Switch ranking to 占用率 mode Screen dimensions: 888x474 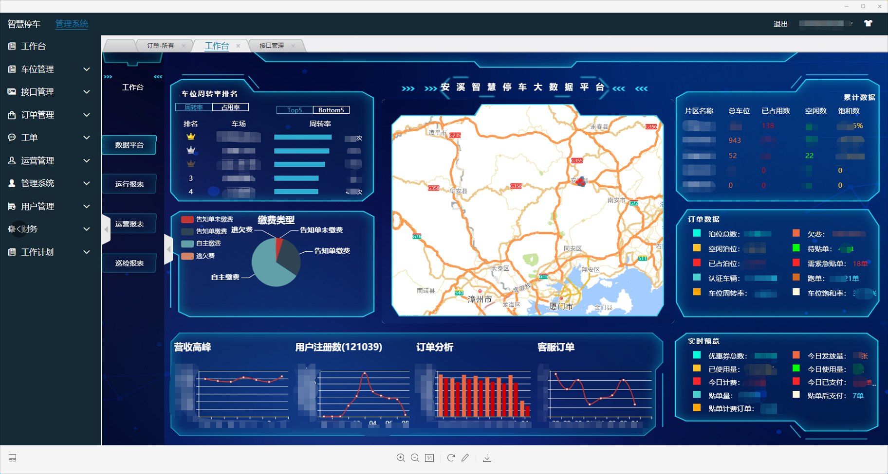tap(230, 107)
